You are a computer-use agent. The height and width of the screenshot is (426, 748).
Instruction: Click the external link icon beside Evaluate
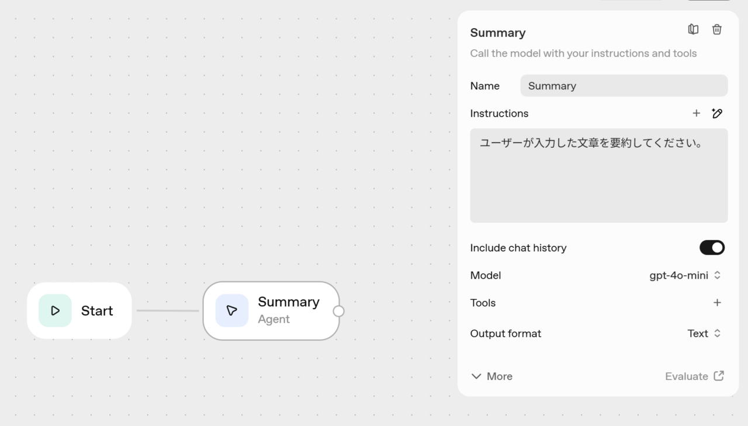(x=719, y=376)
